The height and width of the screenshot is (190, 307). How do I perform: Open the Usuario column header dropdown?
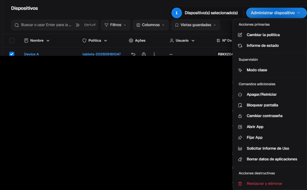tap(182, 40)
